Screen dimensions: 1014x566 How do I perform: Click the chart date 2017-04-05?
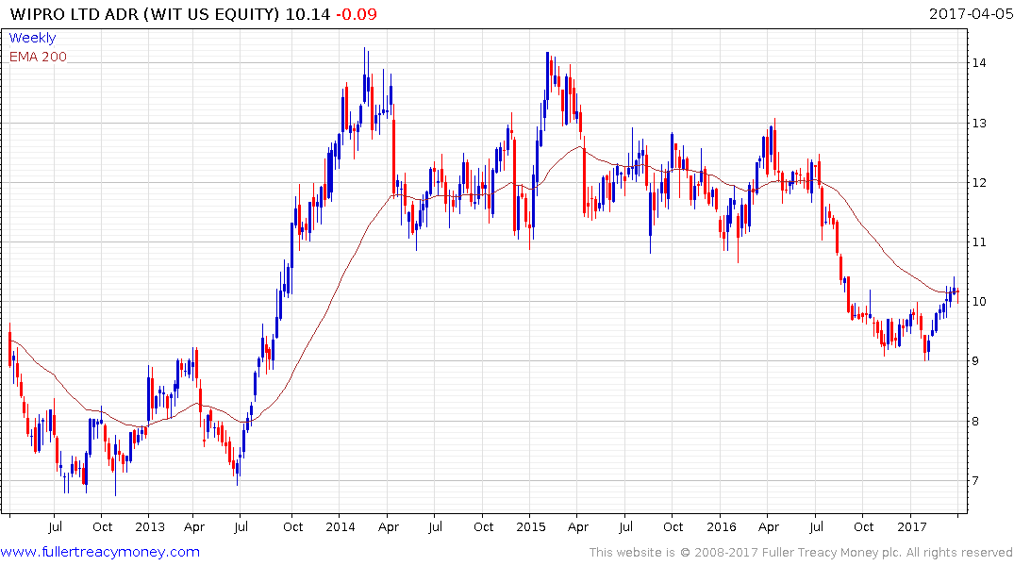(x=971, y=13)
